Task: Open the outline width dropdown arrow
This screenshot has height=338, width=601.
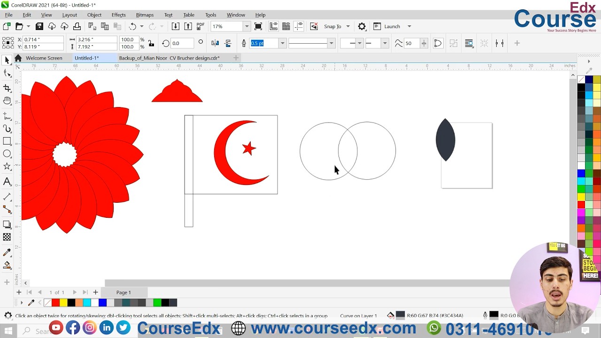Action: click(x=282, y=43)
